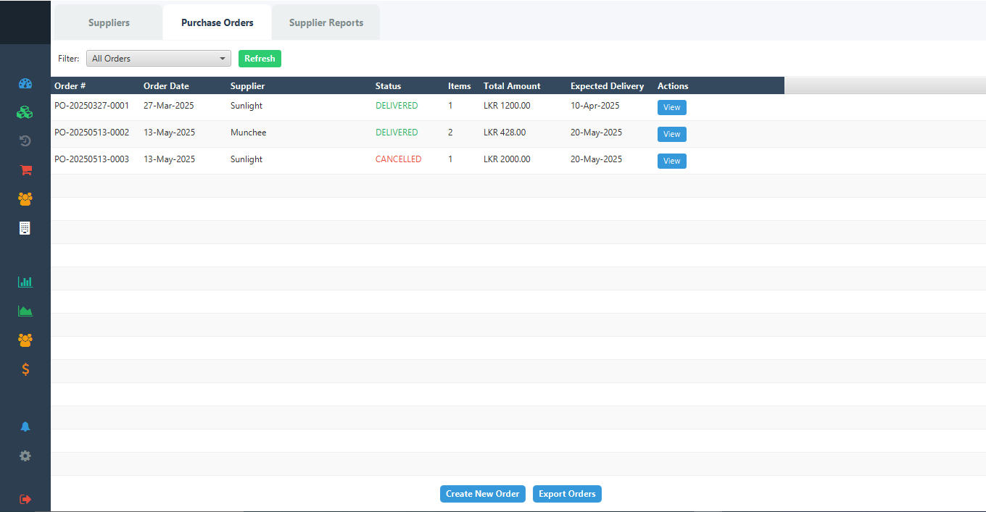
Task: Open the upper orange people group icon
Action: pyautogui.click(x=25, y=198)
